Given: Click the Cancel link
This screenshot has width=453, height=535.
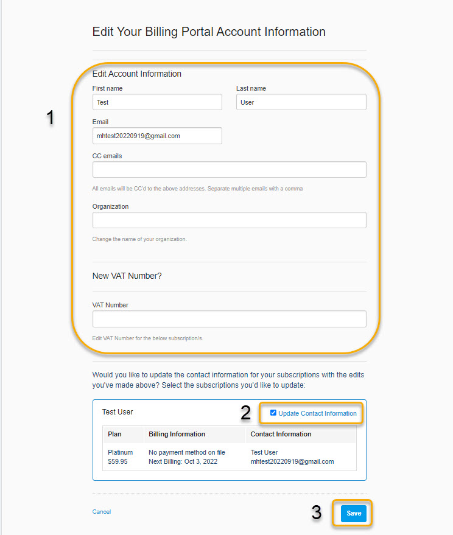Looking at the screenshot, I should tap(102, 511).
